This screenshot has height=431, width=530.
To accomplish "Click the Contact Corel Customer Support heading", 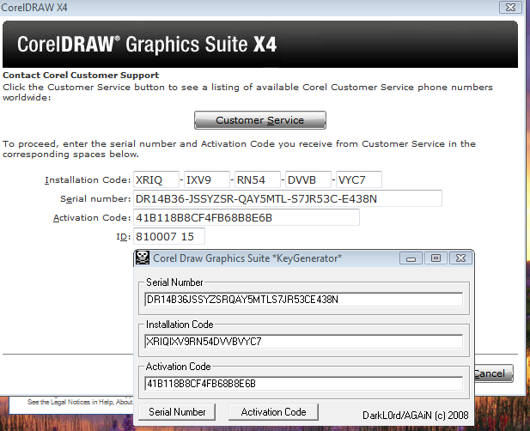I will click(x=81, y=75).
